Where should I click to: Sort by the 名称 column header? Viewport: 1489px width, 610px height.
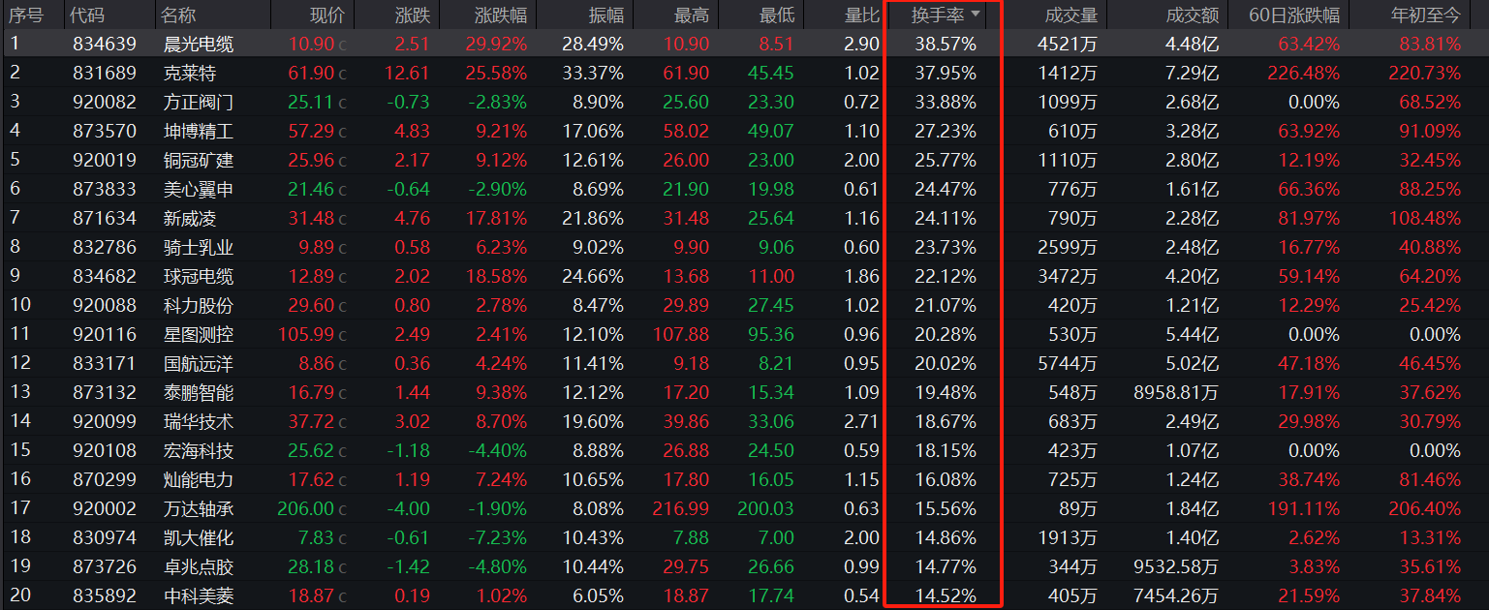tap(178, 15)
